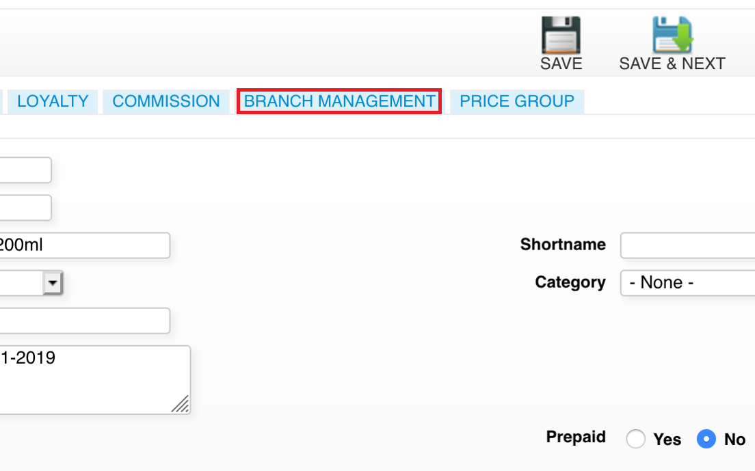Expand the Category dropdown showing None

tap(687, 283)
